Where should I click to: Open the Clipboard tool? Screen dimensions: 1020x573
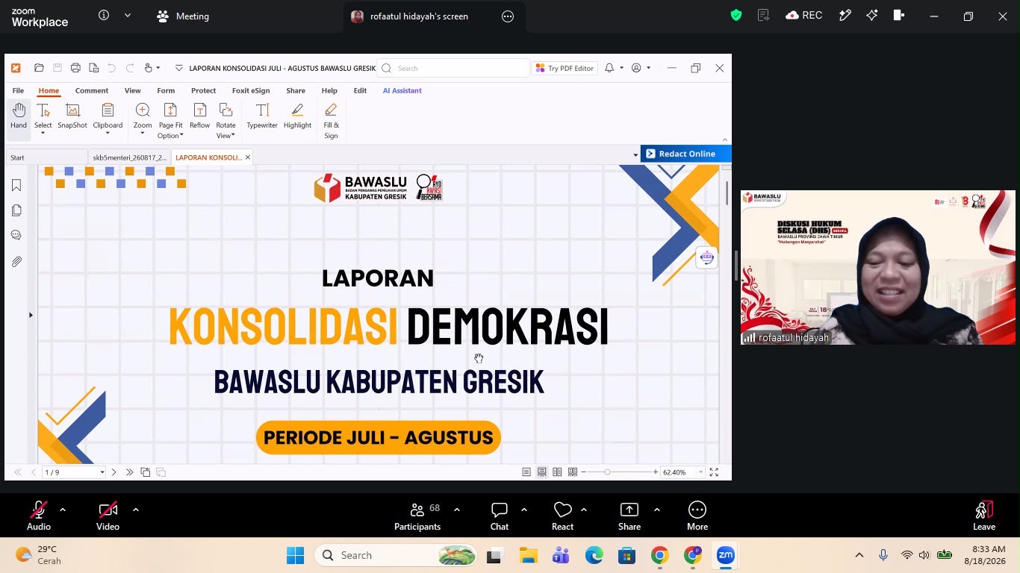108,117
